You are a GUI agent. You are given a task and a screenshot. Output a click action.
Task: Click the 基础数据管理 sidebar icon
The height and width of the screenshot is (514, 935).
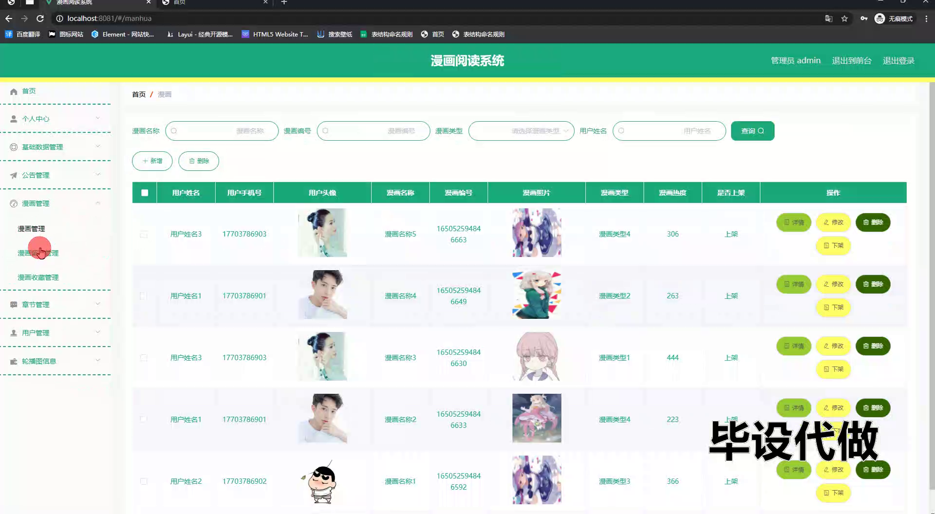click(14, 147)
